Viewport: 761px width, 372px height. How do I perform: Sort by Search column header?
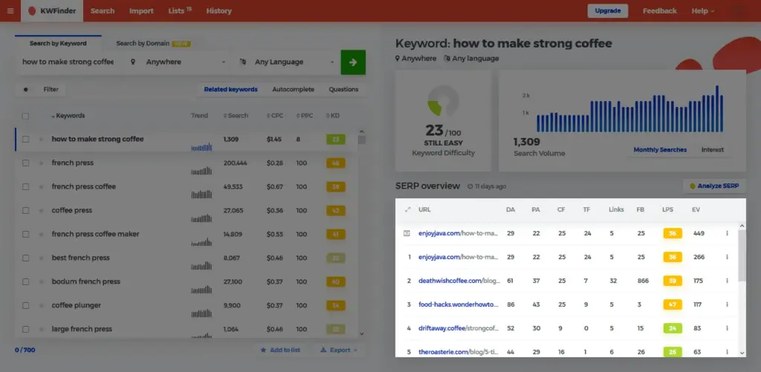click(x=236, y=115)
